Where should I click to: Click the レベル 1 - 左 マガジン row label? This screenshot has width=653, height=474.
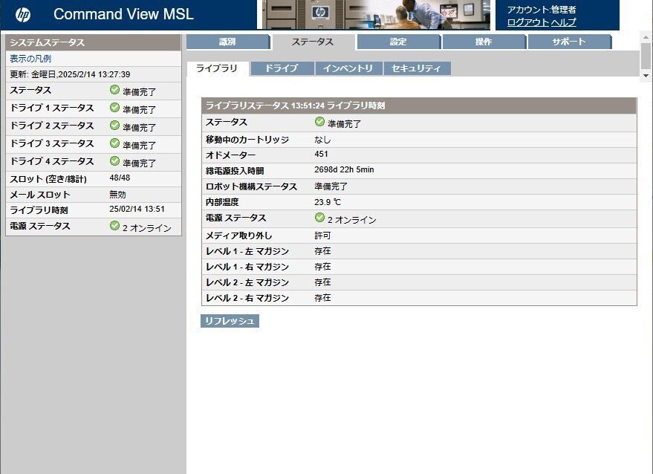pos(247,252)
